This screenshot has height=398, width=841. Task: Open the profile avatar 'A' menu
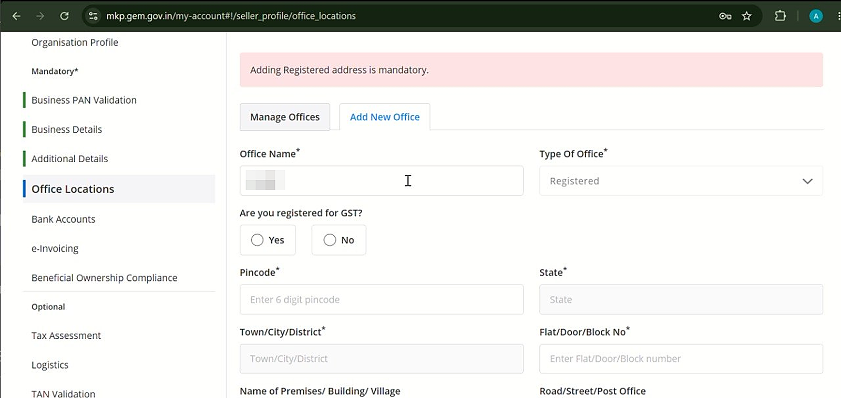click(x=816, y=16)
